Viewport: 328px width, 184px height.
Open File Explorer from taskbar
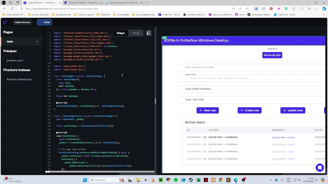[x=138, y=180]
